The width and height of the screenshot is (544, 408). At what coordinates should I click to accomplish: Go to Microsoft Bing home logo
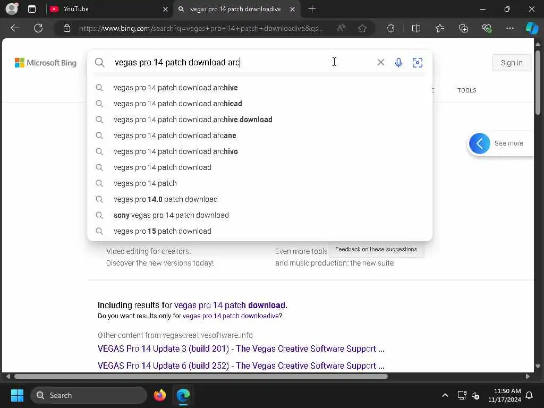(x=46, y=63)
